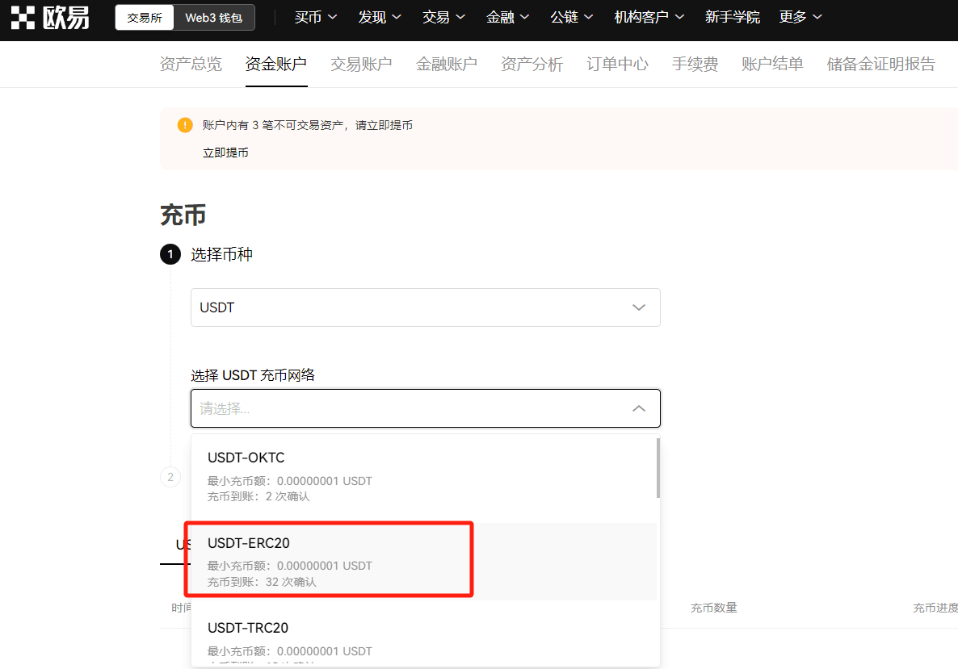The width and height of the screenshot is (958, 669).
Task: Go to the 交易账户 tab
Action: [361, 64]
